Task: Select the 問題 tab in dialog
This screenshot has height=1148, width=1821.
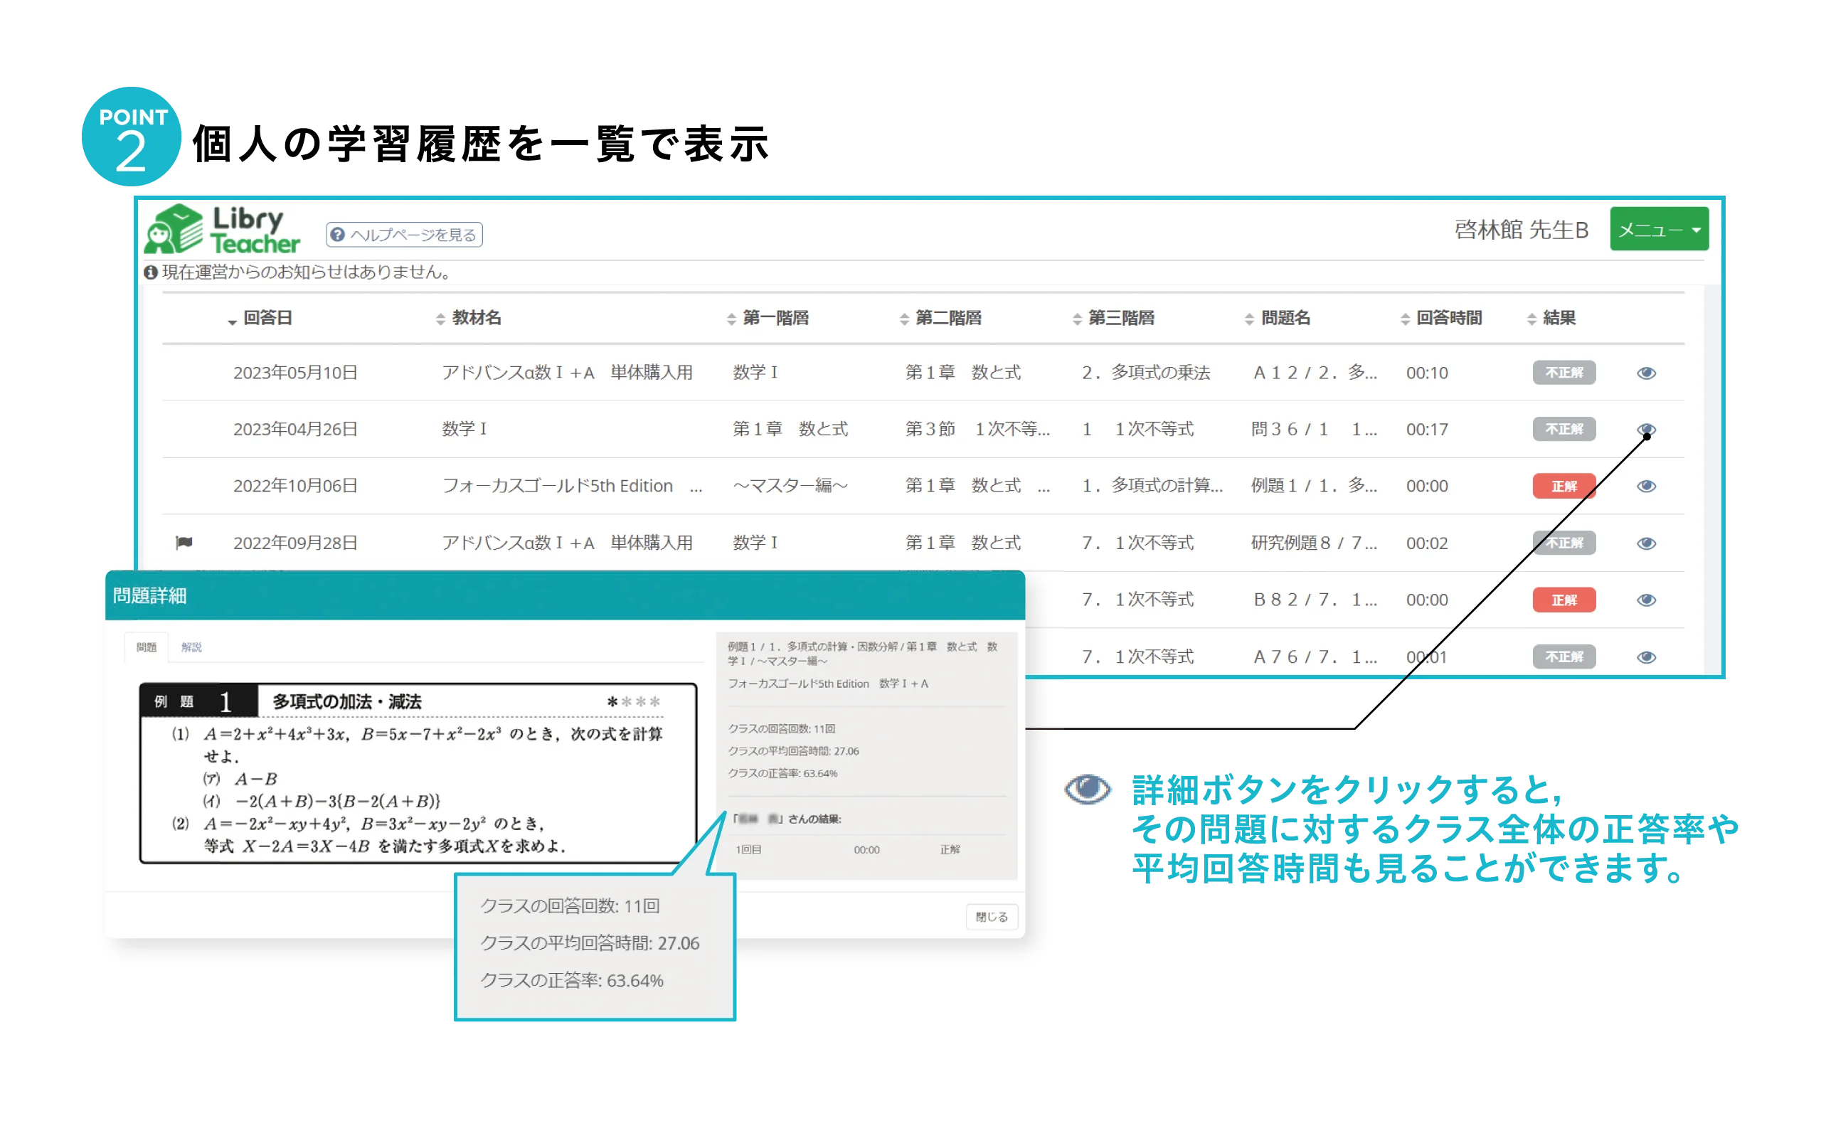Action: tap(147, 647)
